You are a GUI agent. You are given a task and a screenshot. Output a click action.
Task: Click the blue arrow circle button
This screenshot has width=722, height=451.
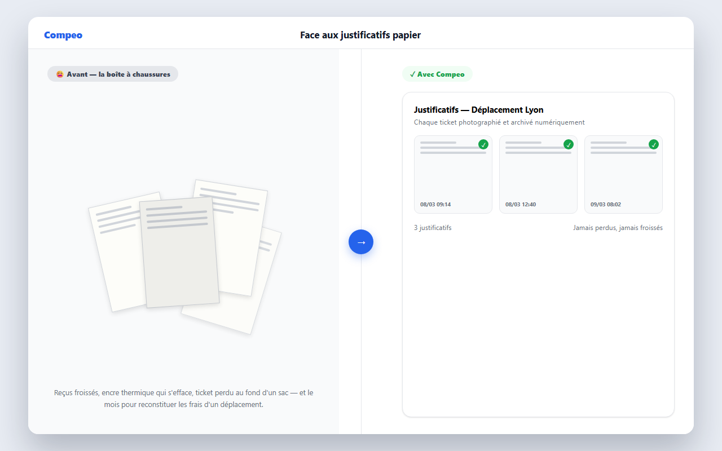tap(361, 242)
